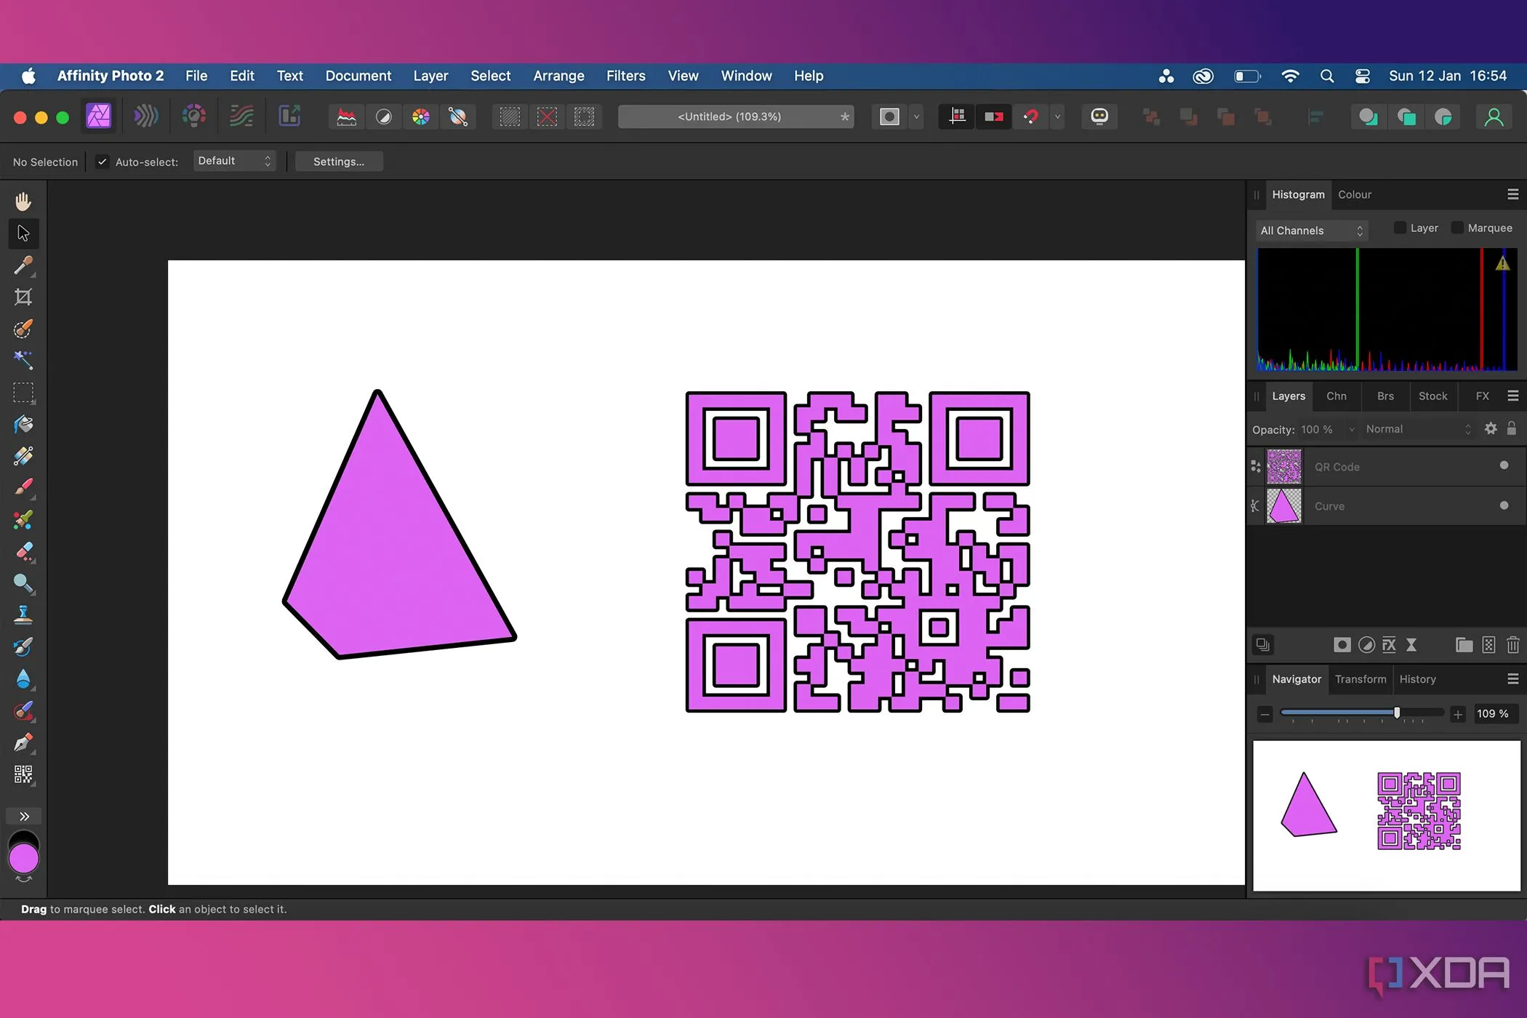The width and height of the screenshot is (1527, 1018).
Task: Select the View (hand) tool
Action: coord(23,201)
